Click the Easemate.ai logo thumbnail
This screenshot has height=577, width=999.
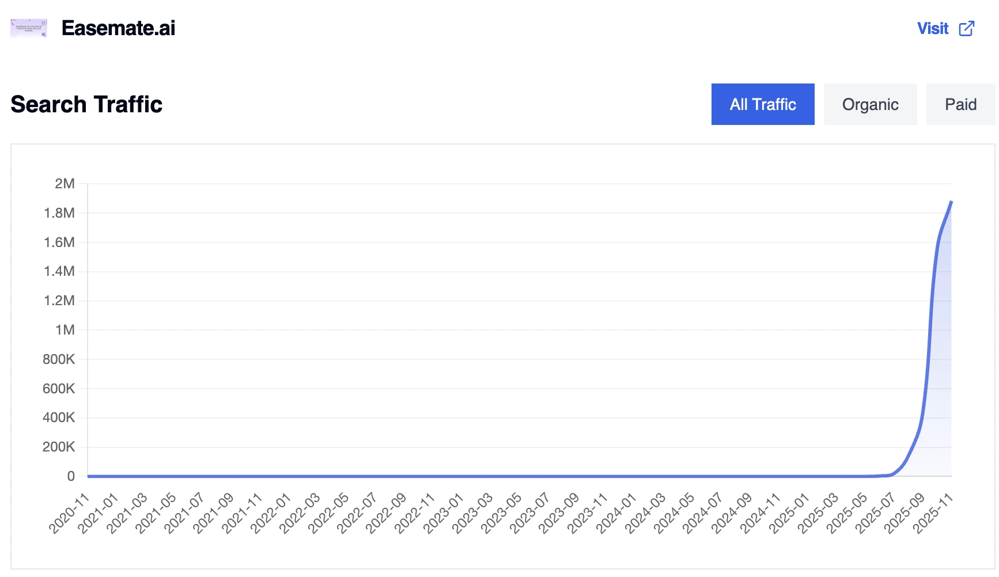click(28, 28)
